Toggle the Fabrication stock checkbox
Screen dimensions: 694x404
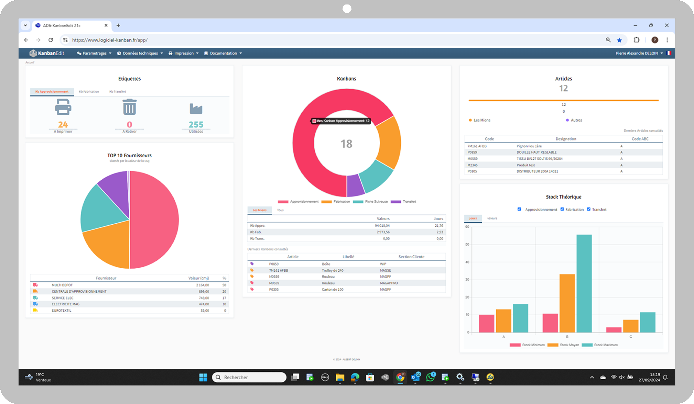[562, 209]
